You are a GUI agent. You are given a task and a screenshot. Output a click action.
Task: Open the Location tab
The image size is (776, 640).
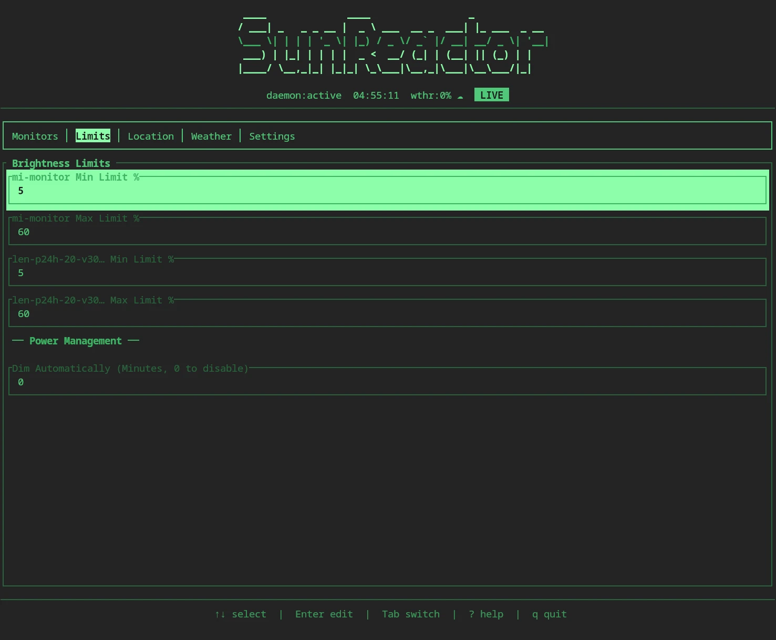pyautogui.click(x=151, y=136)
